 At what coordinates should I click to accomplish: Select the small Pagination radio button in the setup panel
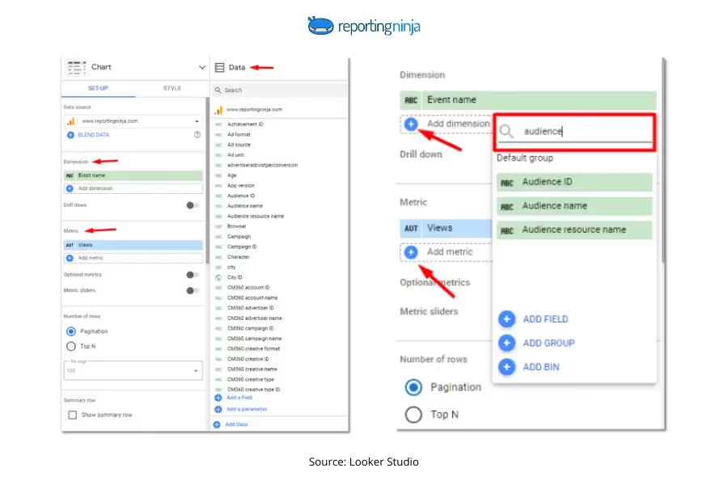(71, 331)
